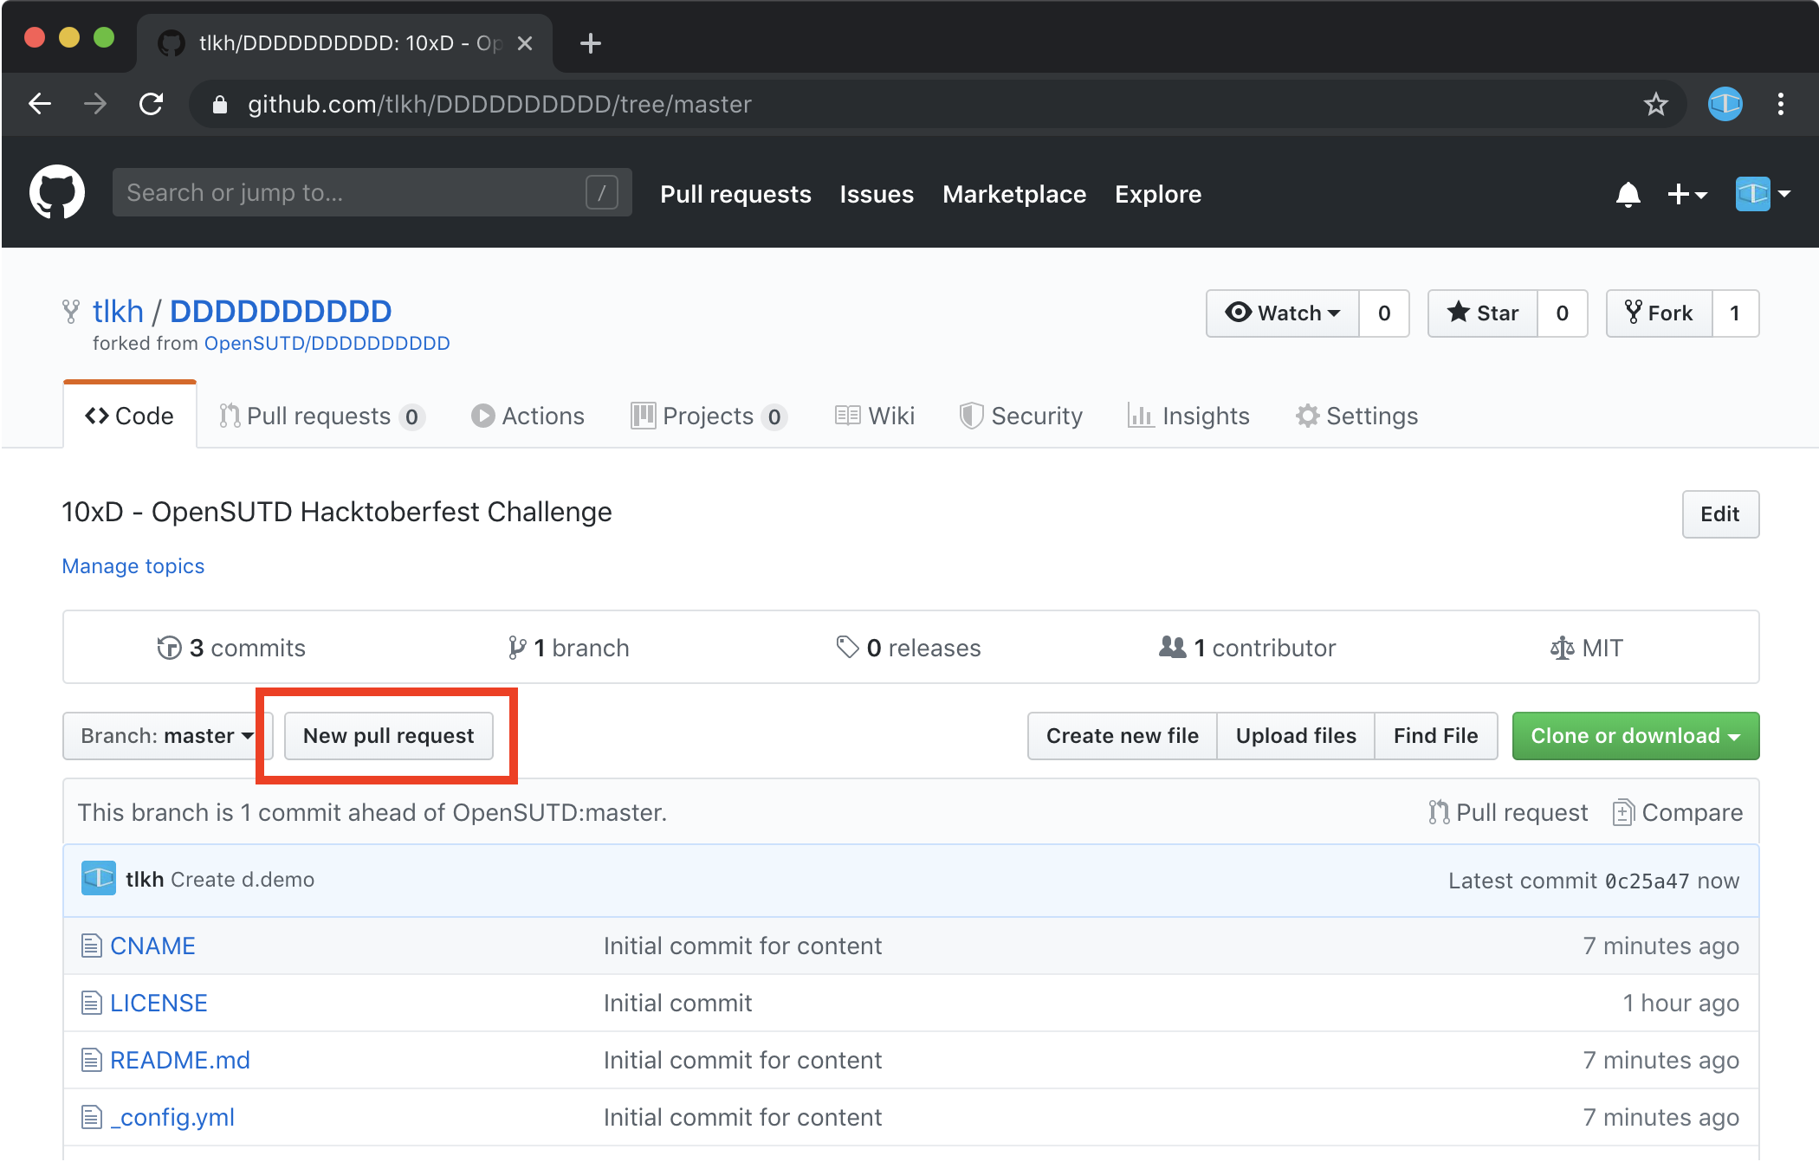Bookmark page with the star icon

(x=1655, y=105)
